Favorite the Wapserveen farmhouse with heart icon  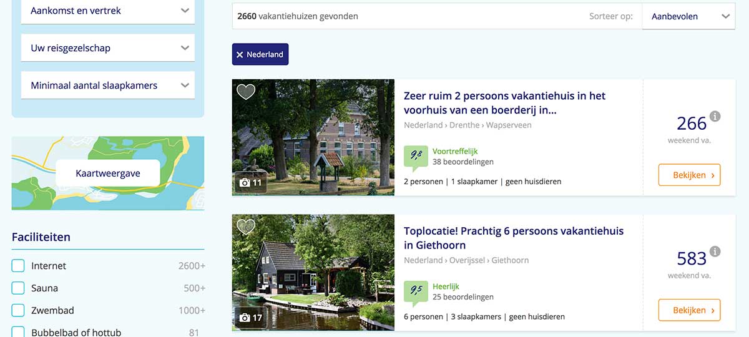(x=246, y=92)
